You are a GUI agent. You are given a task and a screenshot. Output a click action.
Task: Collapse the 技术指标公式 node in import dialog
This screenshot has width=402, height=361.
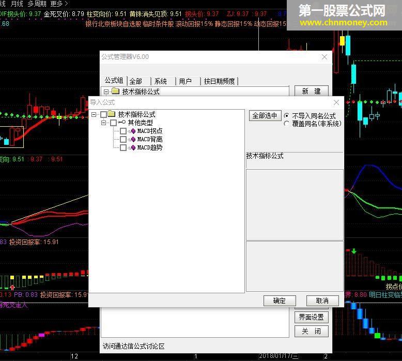94,114
